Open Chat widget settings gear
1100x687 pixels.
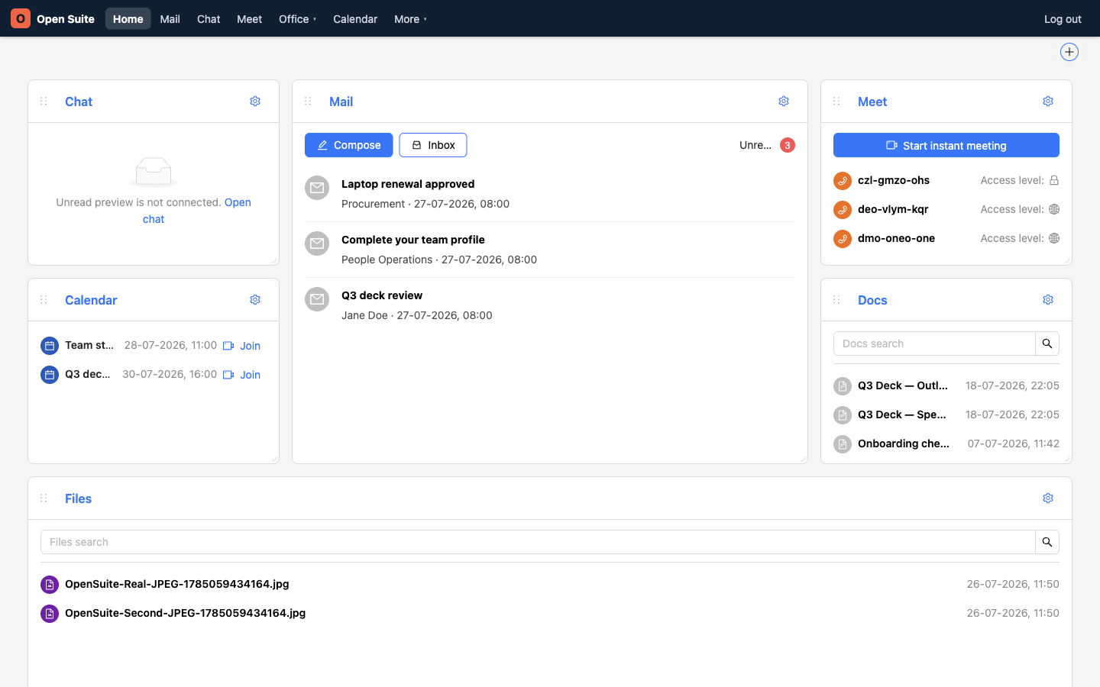pos(255,102)
